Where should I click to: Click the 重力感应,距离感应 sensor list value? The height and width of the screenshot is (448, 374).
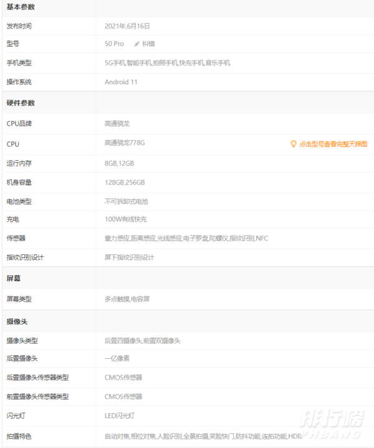pos(186,238)
